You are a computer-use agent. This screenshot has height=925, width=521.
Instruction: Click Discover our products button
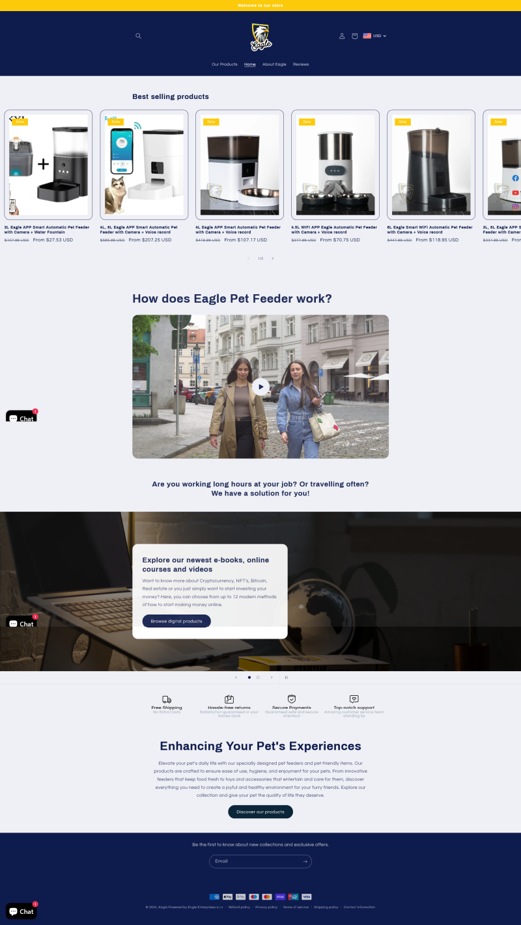[260, 812]
